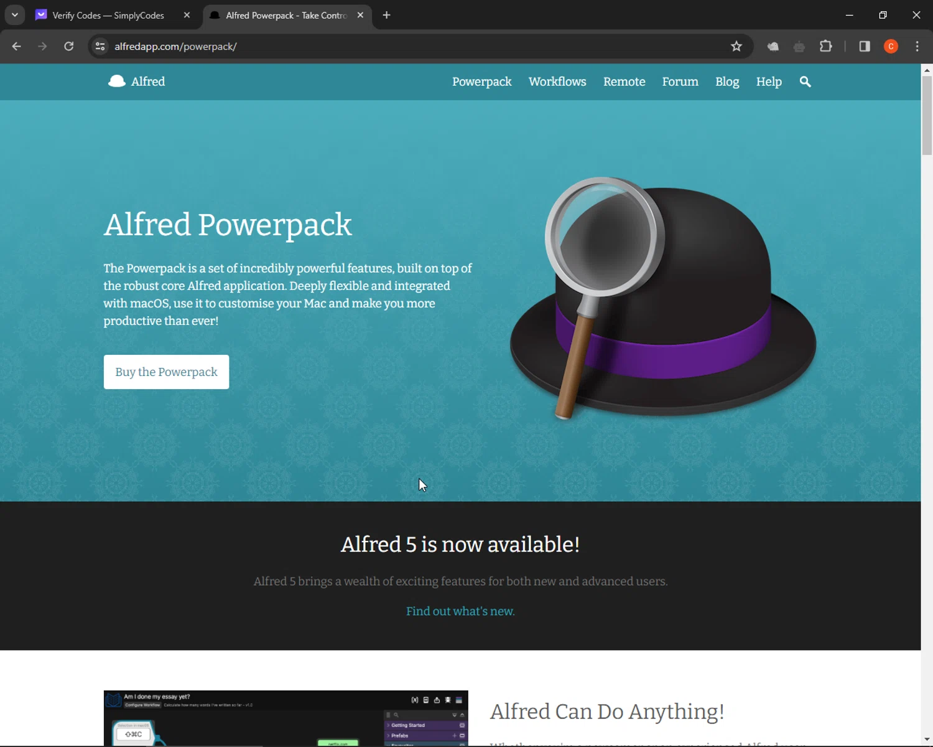Open the Remote nav item

coord(624,82)
